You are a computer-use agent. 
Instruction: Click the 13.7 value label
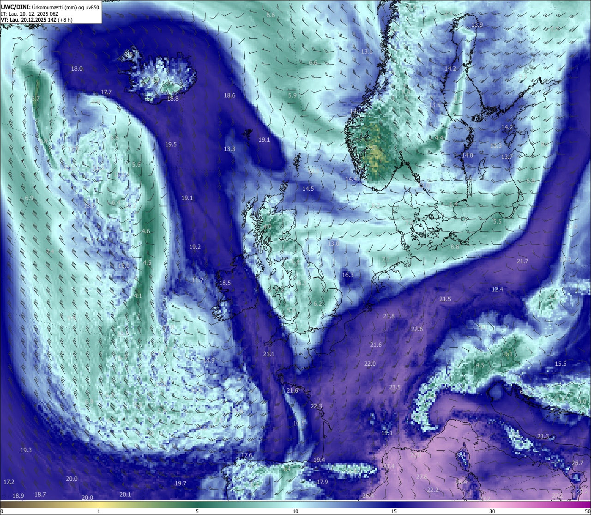click(x=507, y=157)
